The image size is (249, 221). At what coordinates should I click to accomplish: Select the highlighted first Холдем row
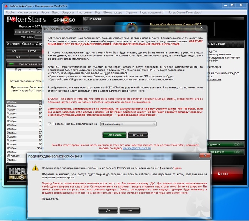pos(24,102)
